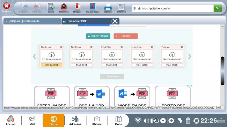
Task: Open Marque-pages in the toolbar
Action: click(x=93, y=8)
